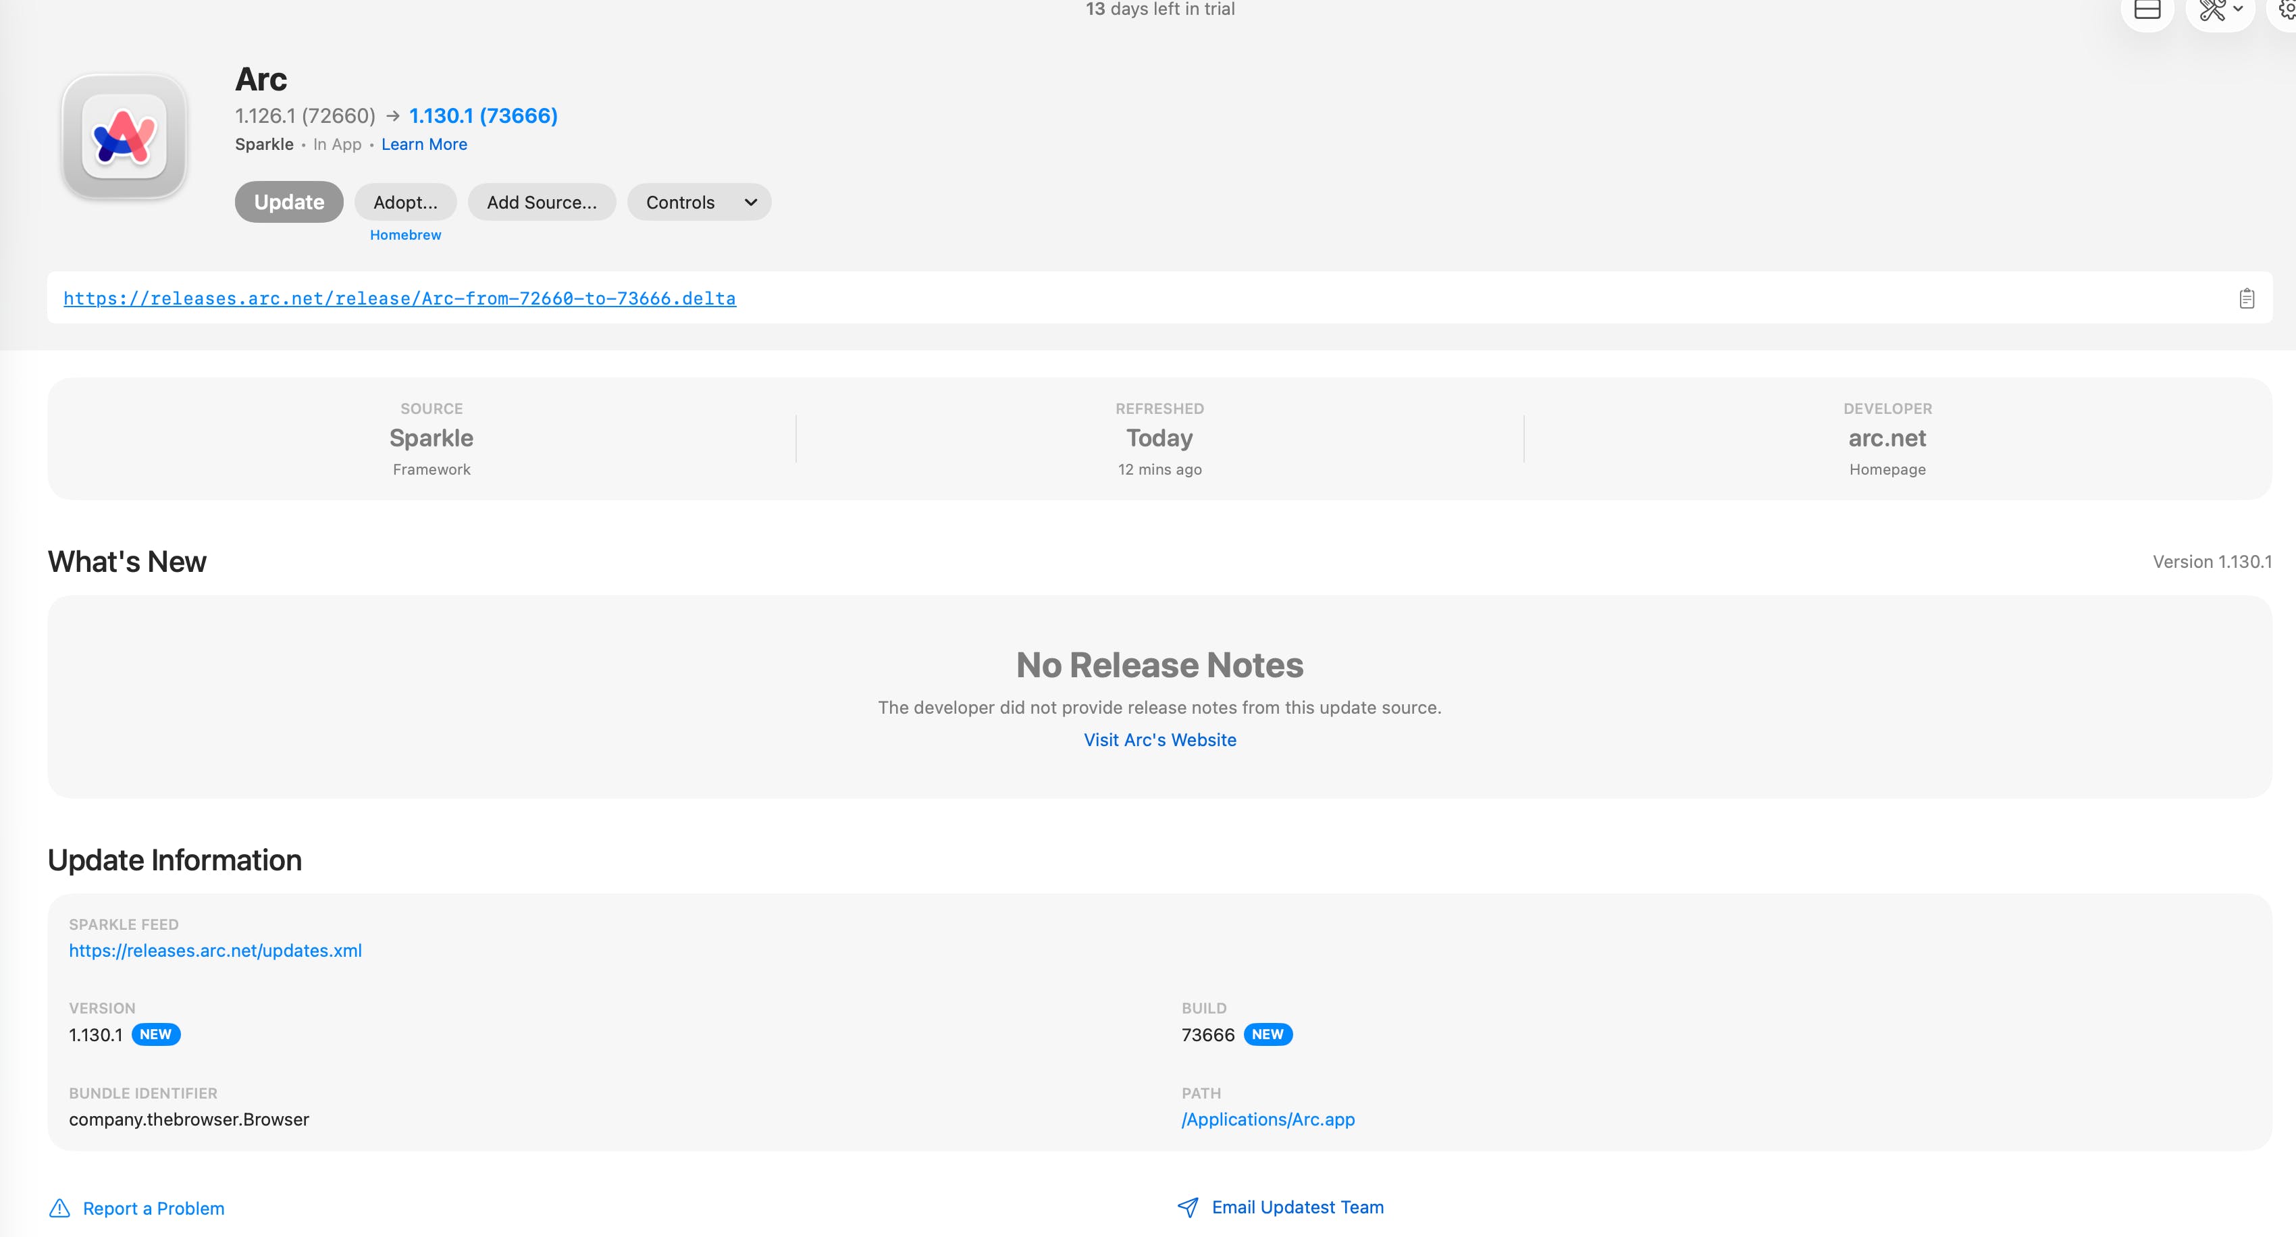The width and height of the screenshot is (2296, 1237).
Task: Click the Arc app icon
Action: [x=124, y=137]
